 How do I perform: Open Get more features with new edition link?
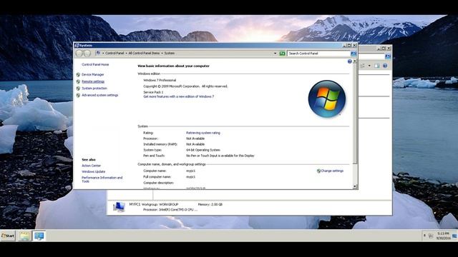tap(178, 97)
